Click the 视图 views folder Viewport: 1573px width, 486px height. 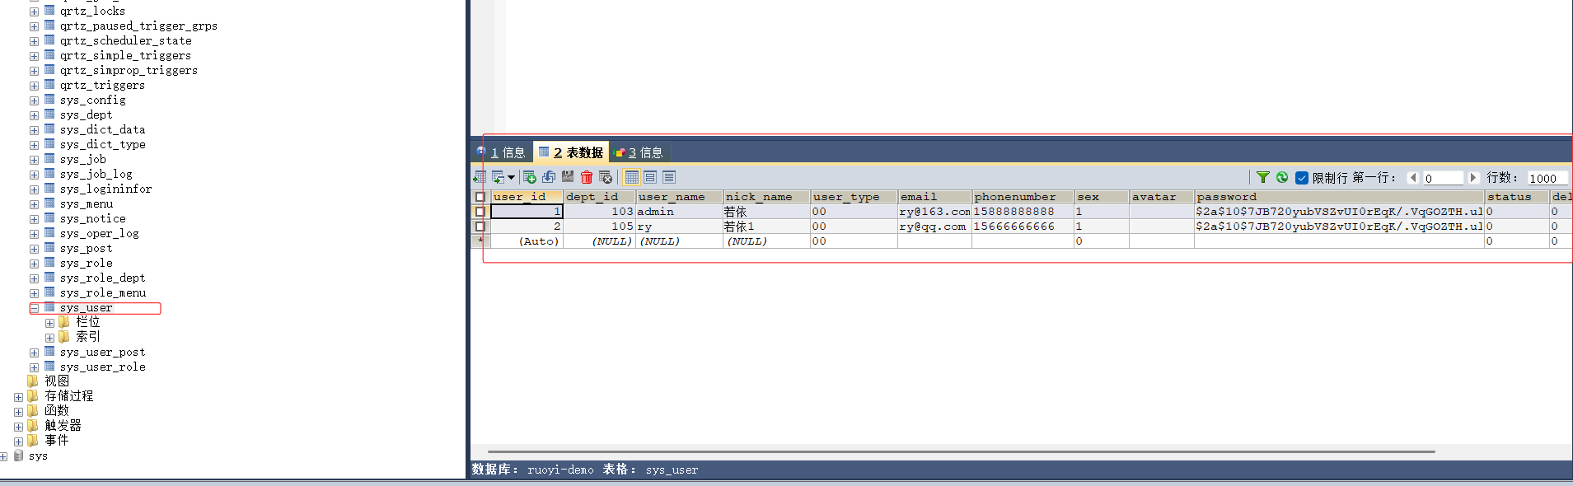tap(57, 381)
